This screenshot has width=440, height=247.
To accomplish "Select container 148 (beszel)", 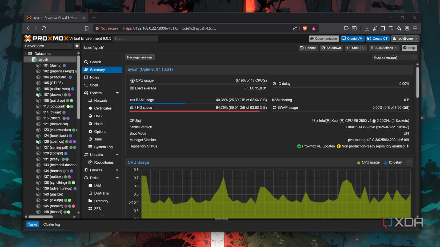I will [53, 212].
